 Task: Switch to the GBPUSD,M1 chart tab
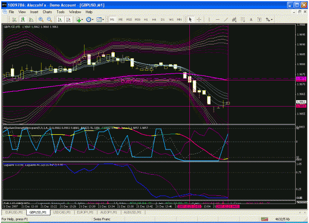(38, 212)
